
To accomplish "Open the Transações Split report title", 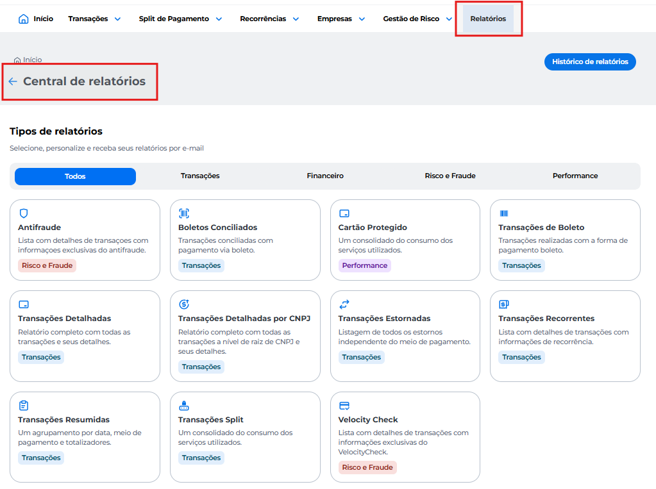I will (x=210, y=420).
